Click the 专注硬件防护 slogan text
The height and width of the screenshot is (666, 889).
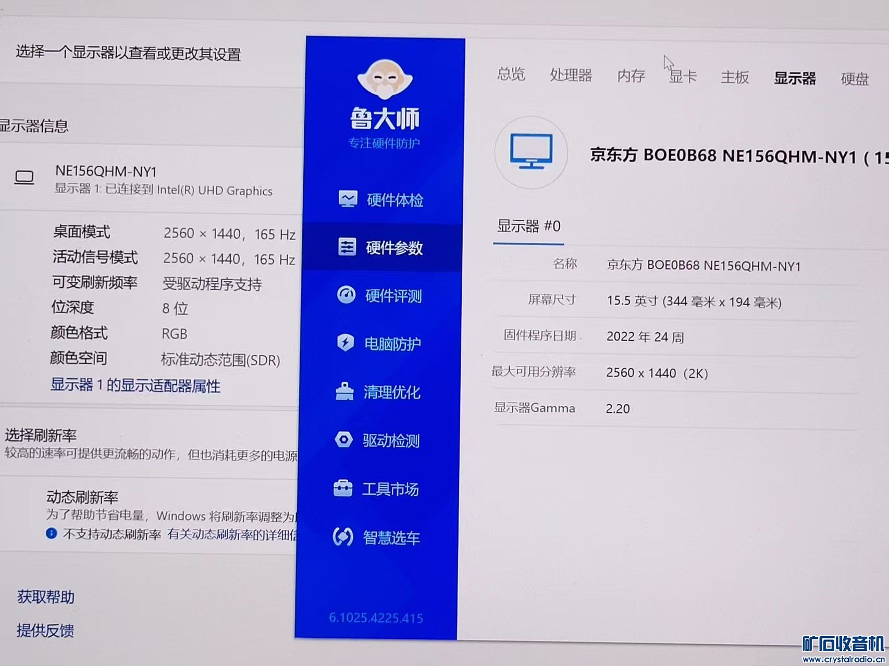tap(384, 143)
